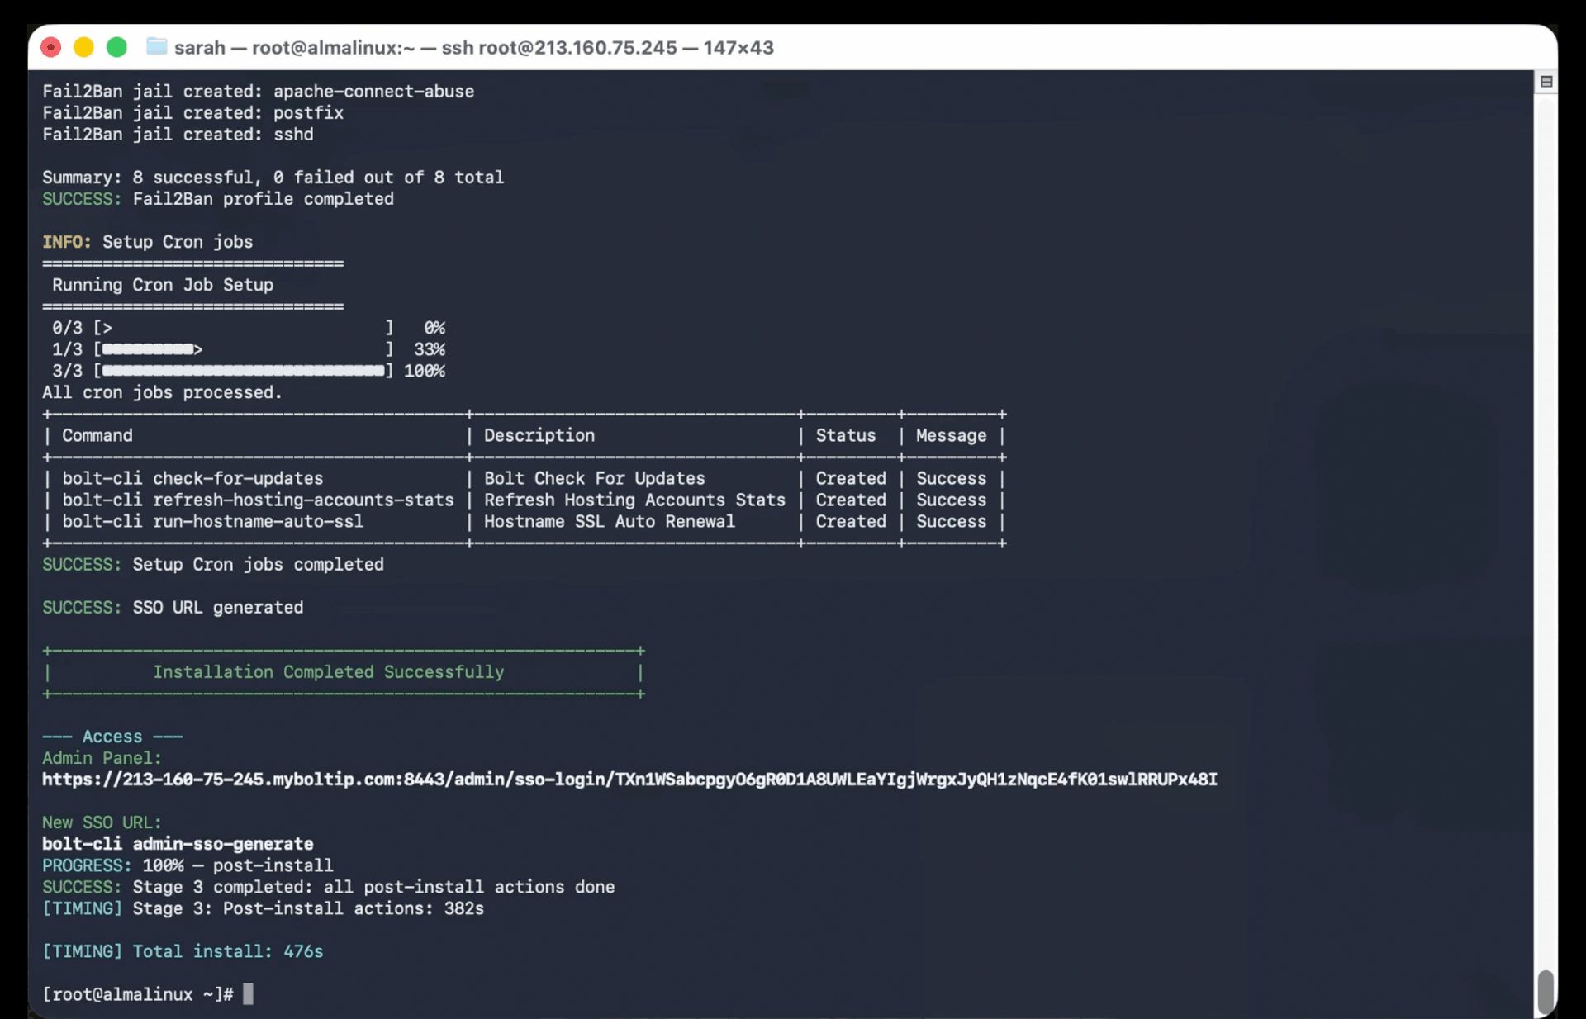Click bolt-cli check-for-updates table row
The image size is (1586, 1019).
(x=525, y=478)
